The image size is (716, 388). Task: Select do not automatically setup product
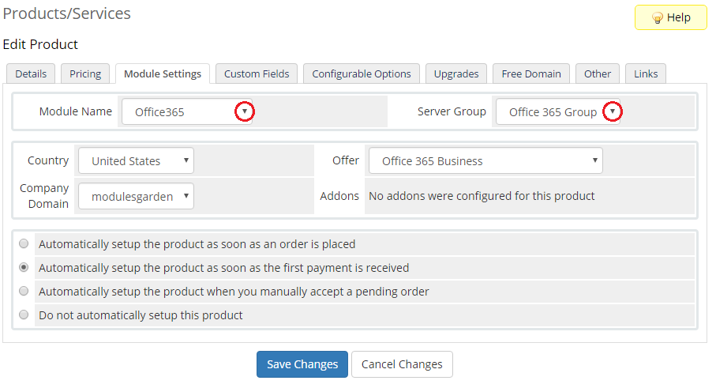[x=24, y=315]
